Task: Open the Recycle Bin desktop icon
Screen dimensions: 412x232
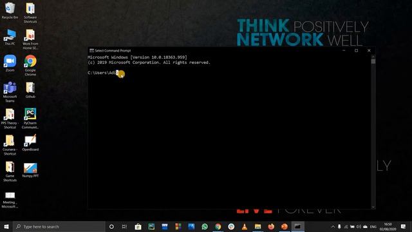Action: tap(10, 10)
